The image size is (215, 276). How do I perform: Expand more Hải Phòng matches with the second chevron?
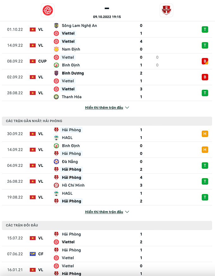(x=127, y=212)
